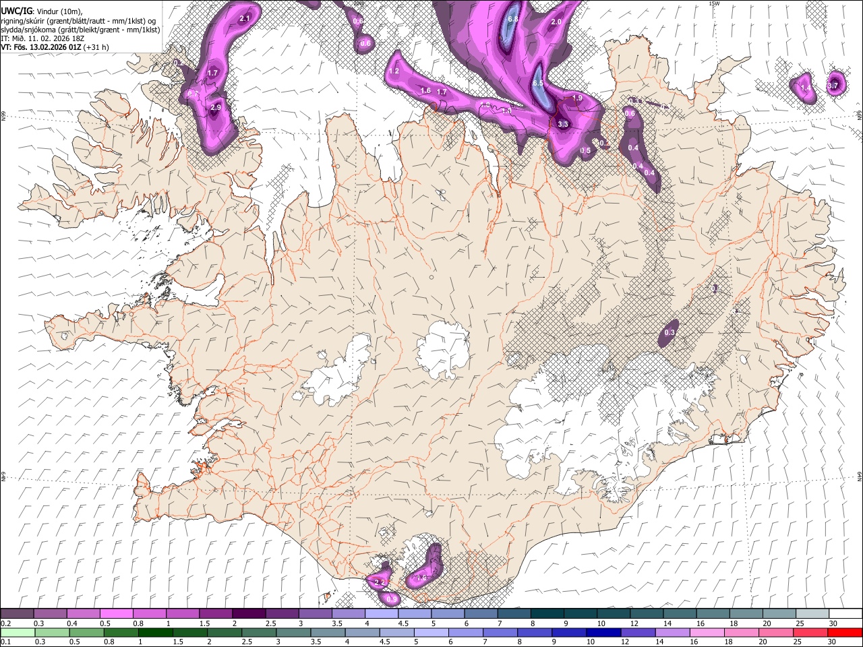The height and width of the screenshot is (647, 863).
Task: Click the 6.5 value in the blue core
Action: [538, 83]
